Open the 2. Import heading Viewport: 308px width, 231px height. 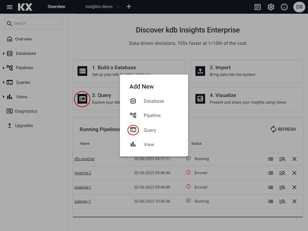click(x=220, y=68)
